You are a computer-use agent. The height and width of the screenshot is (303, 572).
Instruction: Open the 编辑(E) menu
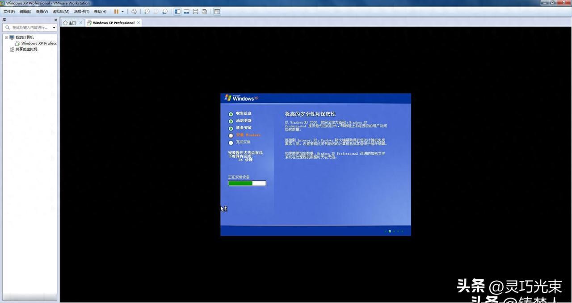coord(25,12)
